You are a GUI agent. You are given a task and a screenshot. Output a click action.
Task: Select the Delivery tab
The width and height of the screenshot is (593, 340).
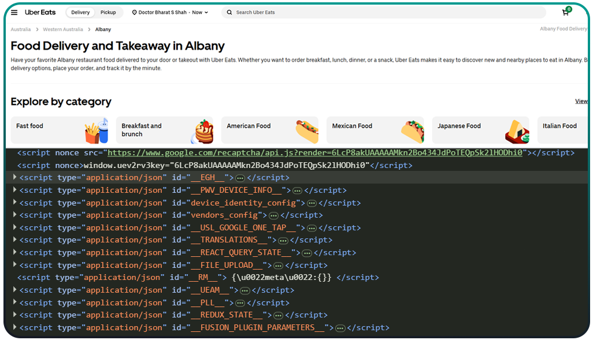[80, 12]
